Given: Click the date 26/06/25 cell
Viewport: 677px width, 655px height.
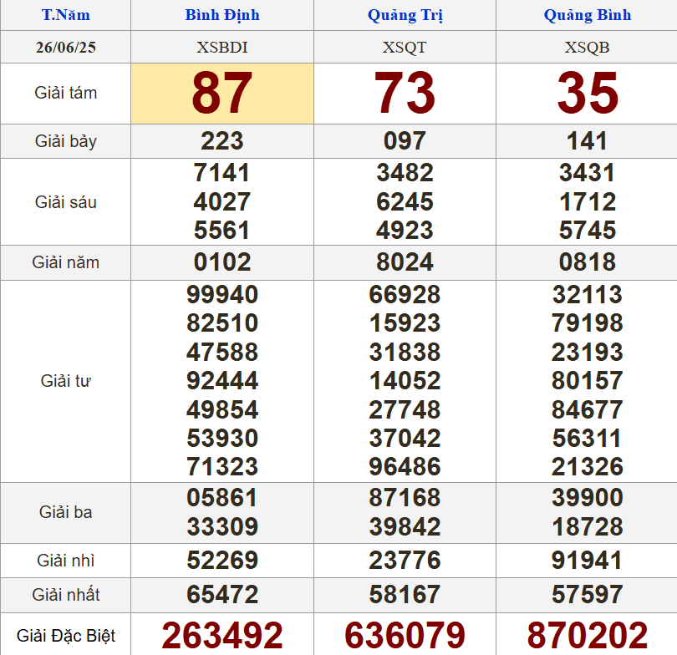Looking at the screenshot, I should [65, 48].
